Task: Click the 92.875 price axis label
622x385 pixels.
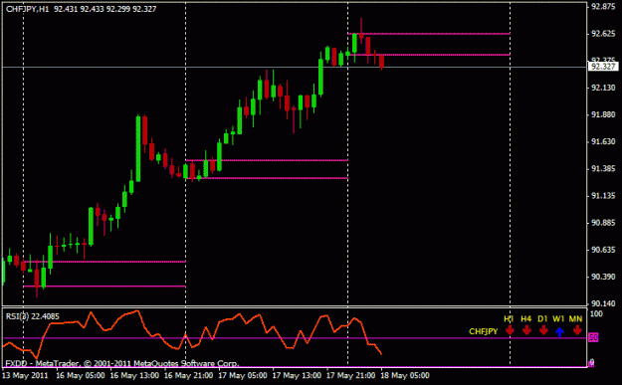Action: (603, 7)
